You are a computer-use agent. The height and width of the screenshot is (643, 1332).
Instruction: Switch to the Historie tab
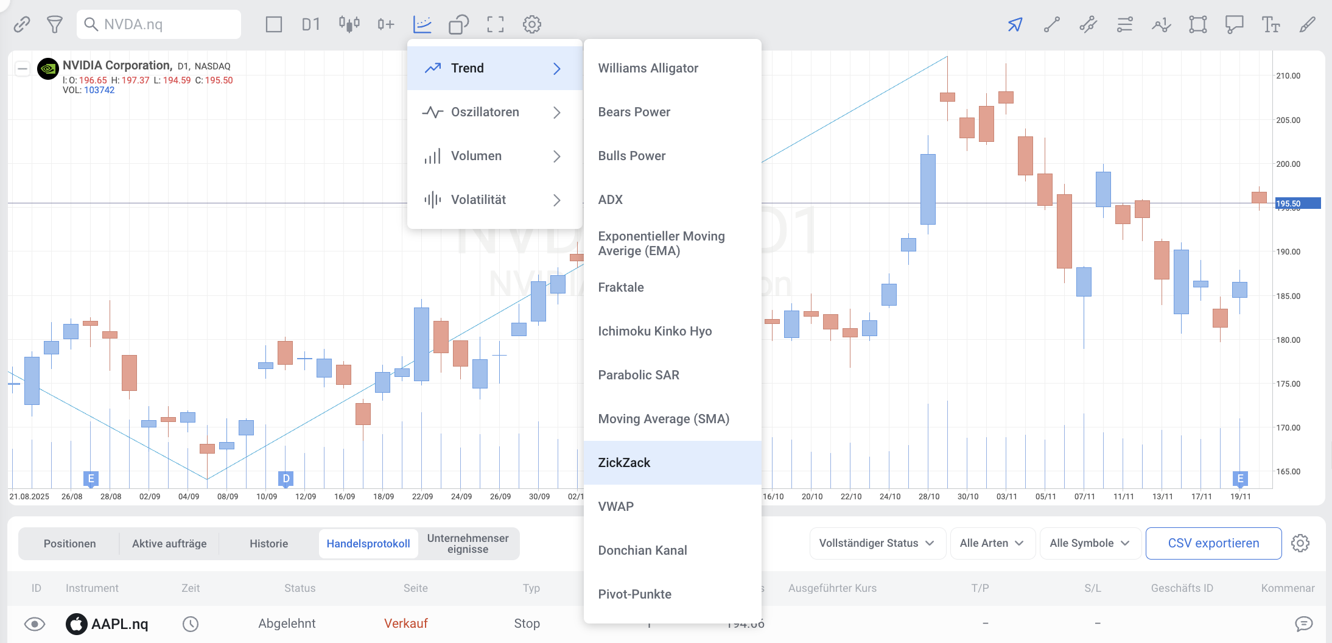[x=268, y=543]
